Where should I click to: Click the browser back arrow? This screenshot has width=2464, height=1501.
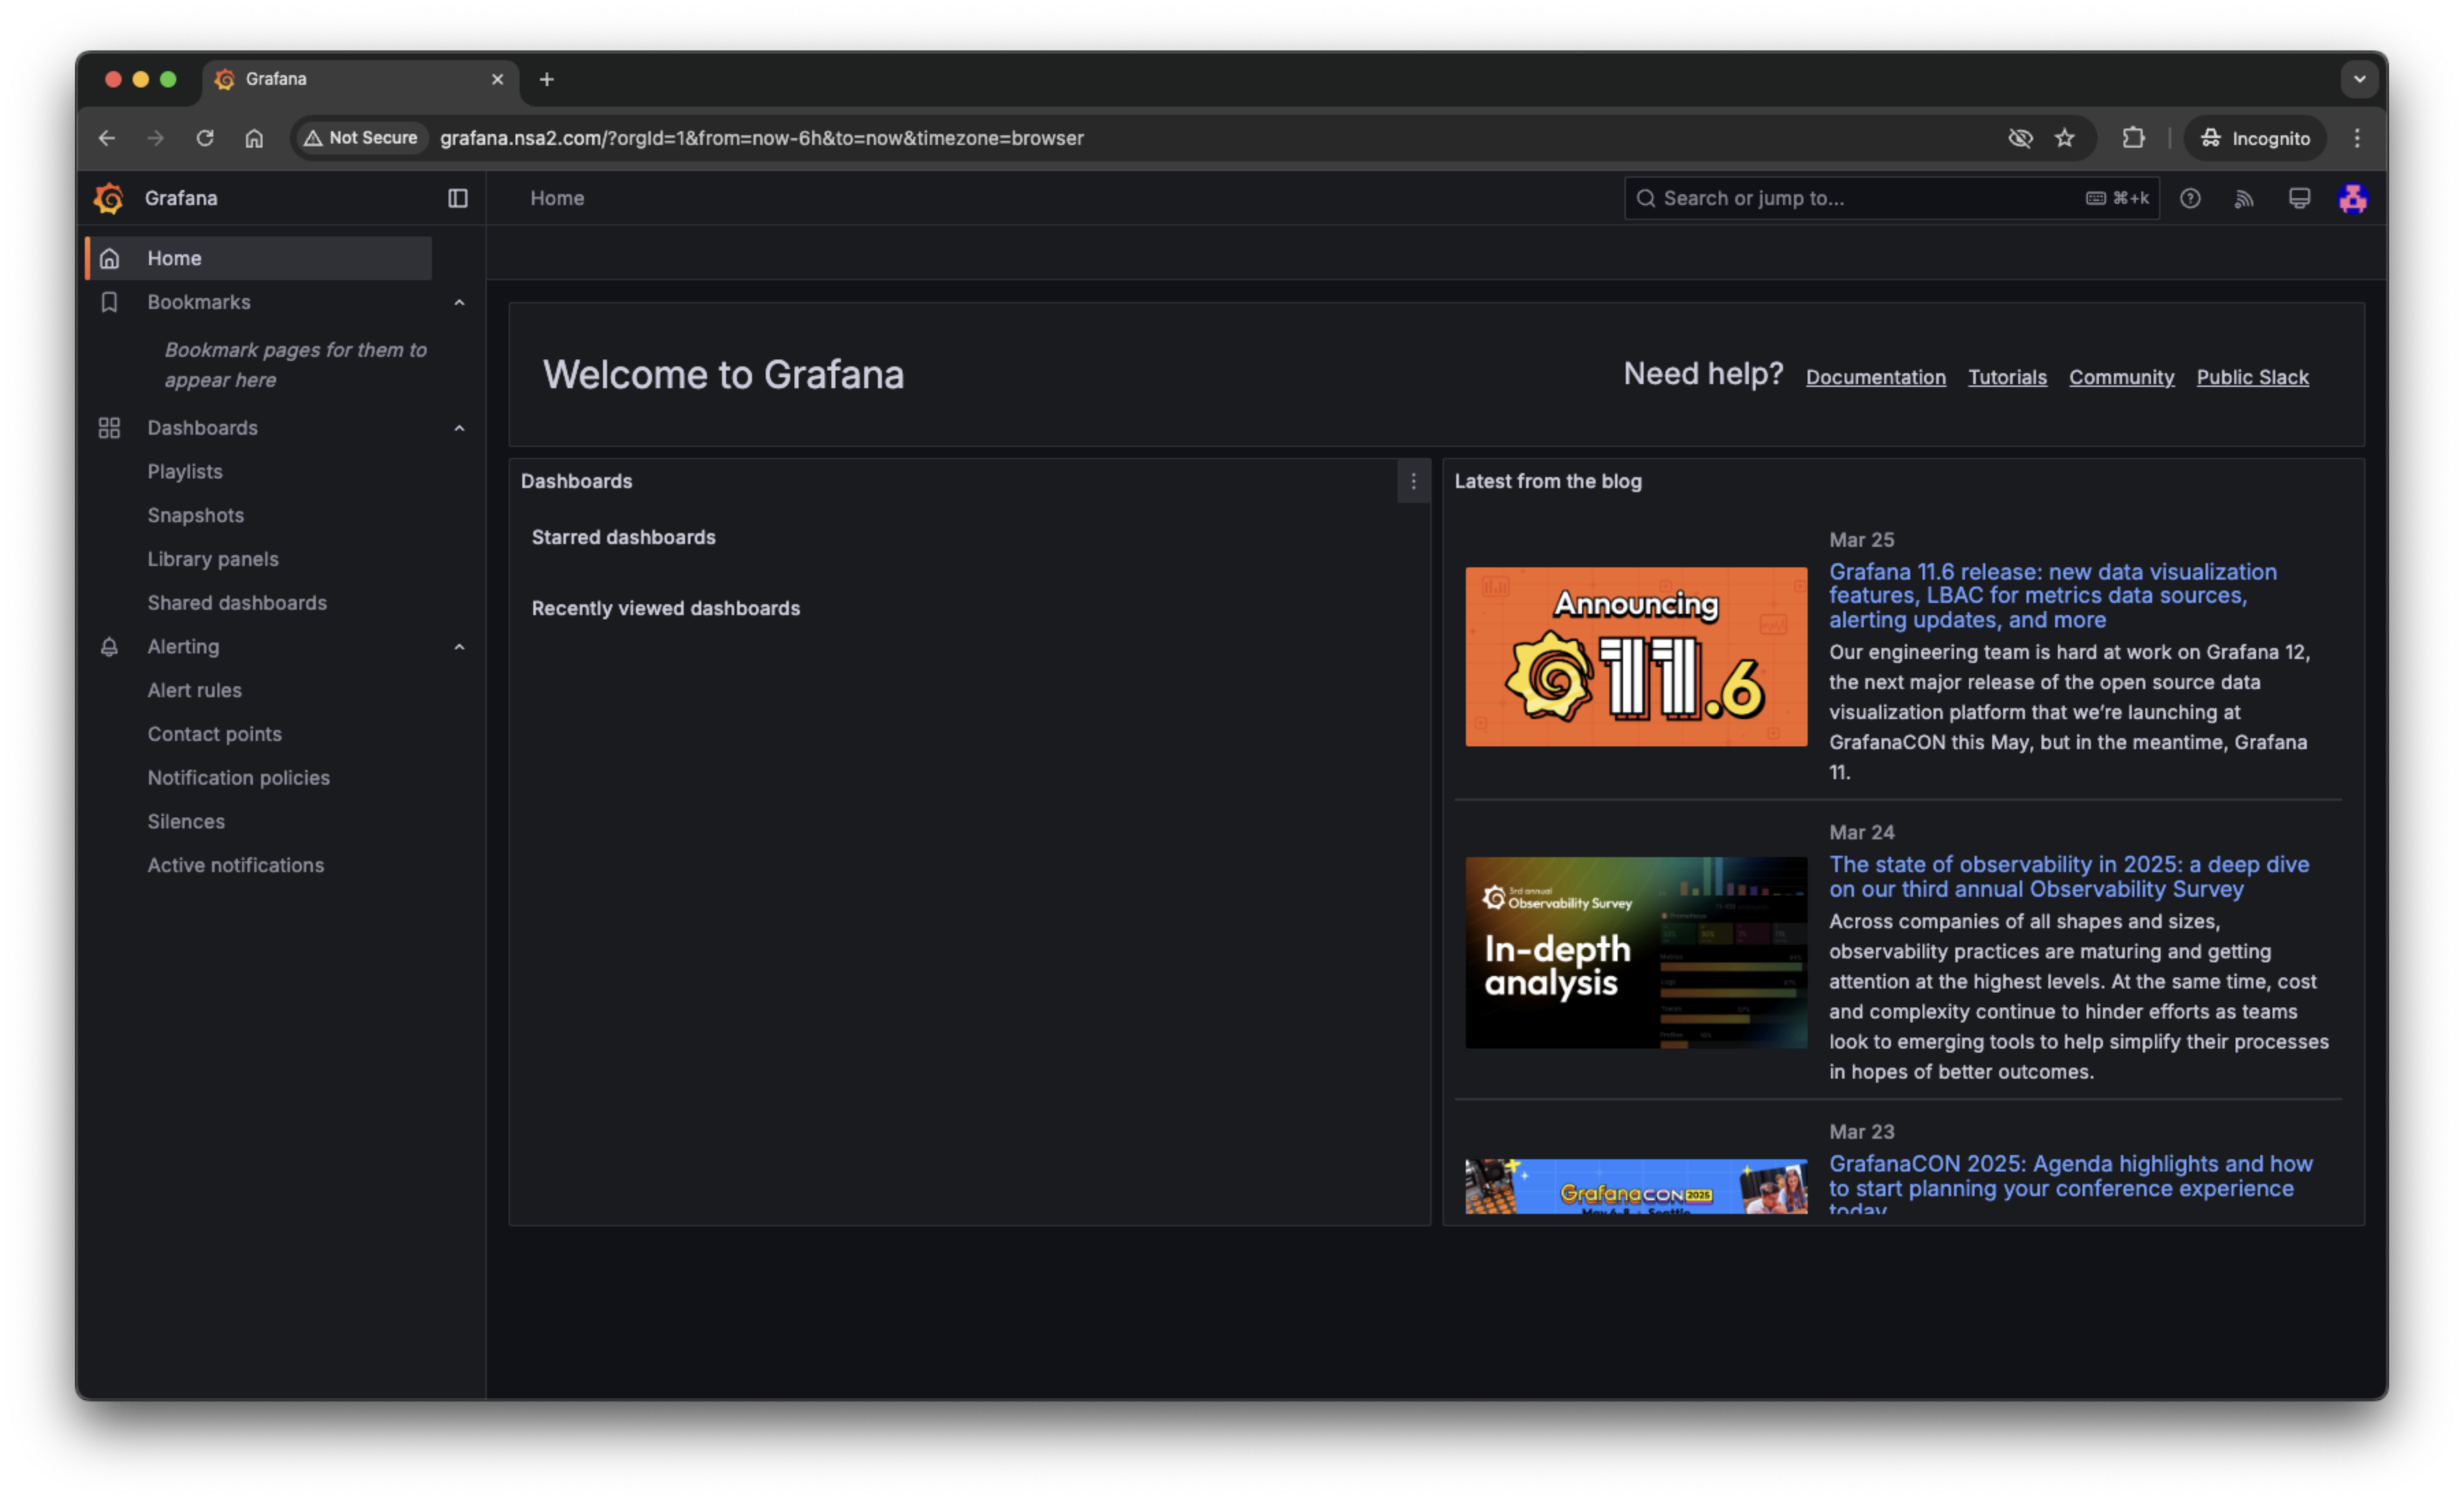click(107, 138)
